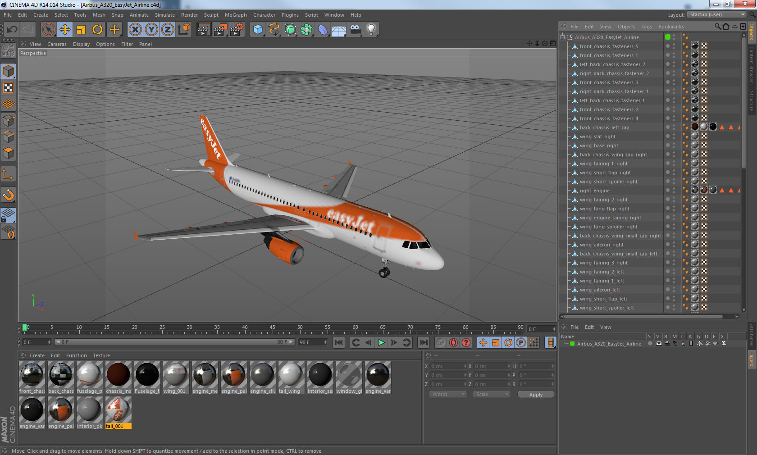Image resolution: width=757 pixels, height=455 pixels.
Task: Add a light object
Action: [x=371, y=30]
